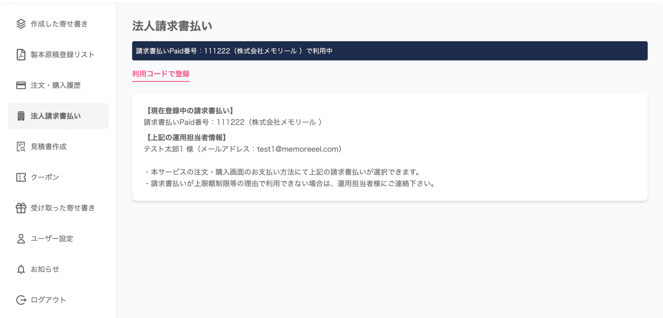This screenshot has height=318, width=663.
Task: Click the 【現在登録中の請求書払い】 heading
Action: pos(190,111)
